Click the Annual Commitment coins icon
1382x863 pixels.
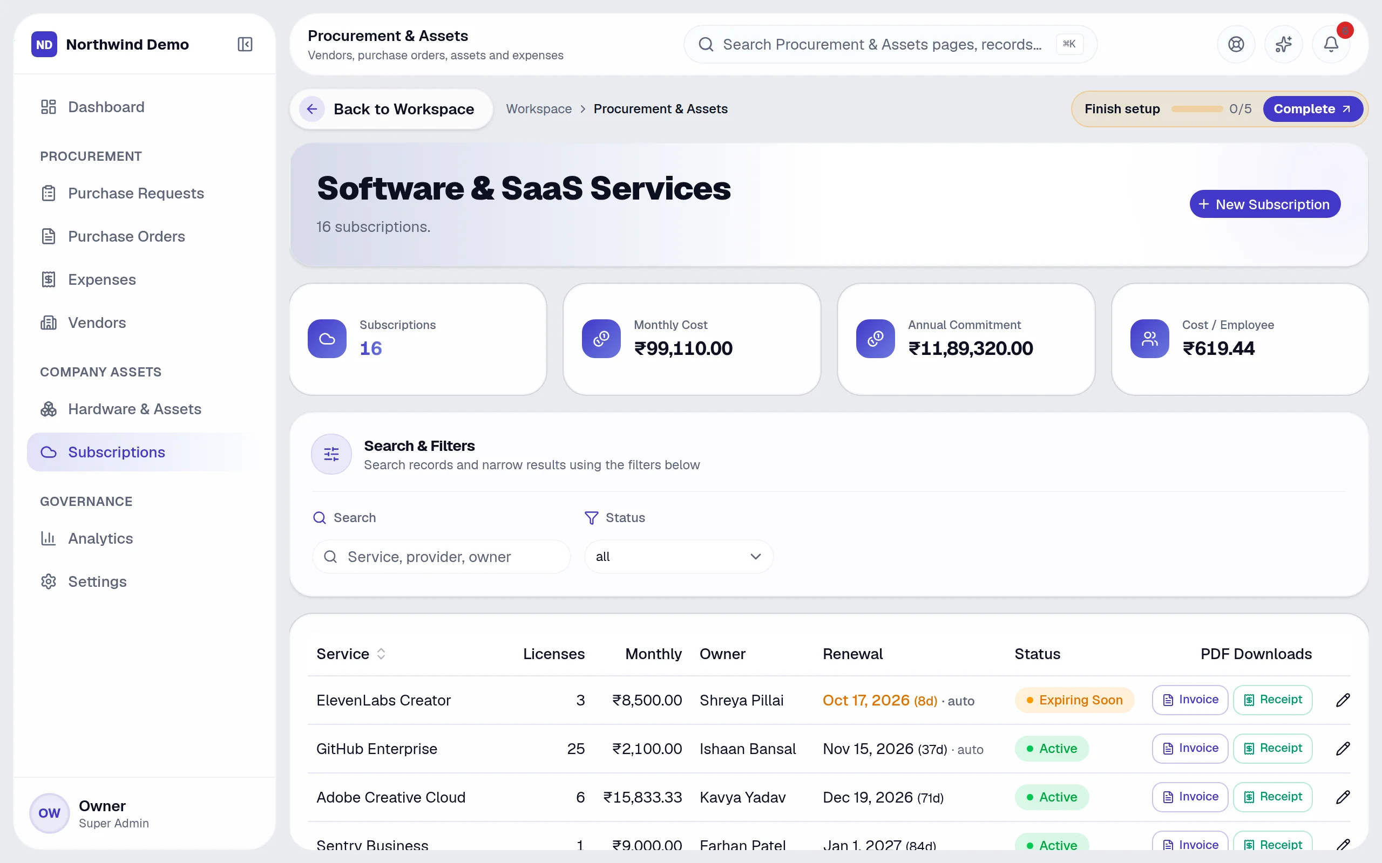pyautogui.click(x=876, y=339)
